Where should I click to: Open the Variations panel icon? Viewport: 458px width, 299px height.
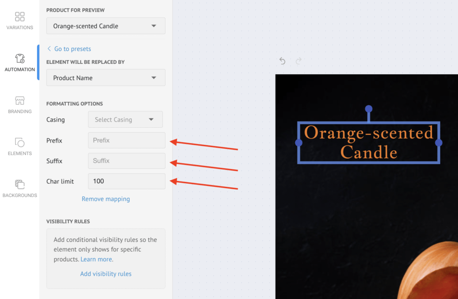pyautogui.click(x=20, y=17)
